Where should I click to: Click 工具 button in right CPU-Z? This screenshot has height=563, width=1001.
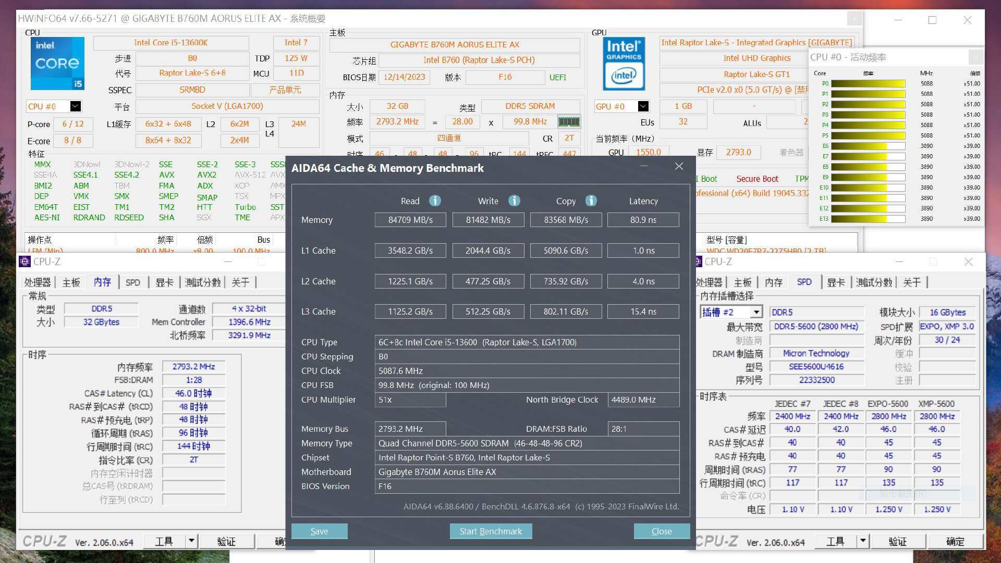click(835, 541)
